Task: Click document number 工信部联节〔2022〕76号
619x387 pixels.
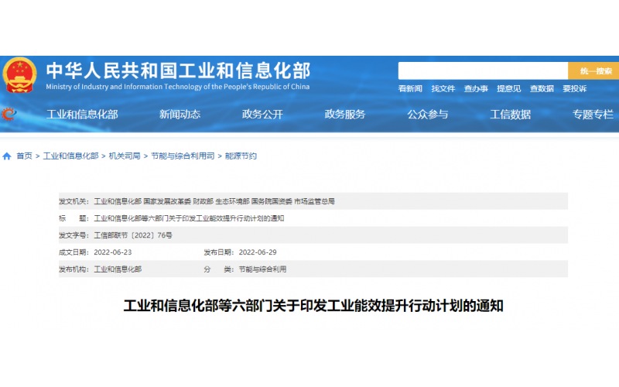Action: click(133, 235)
